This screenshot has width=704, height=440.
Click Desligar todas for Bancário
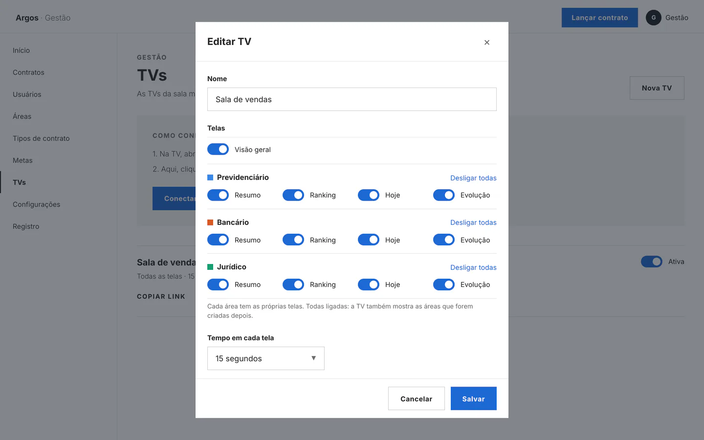(x=473, y=222)
